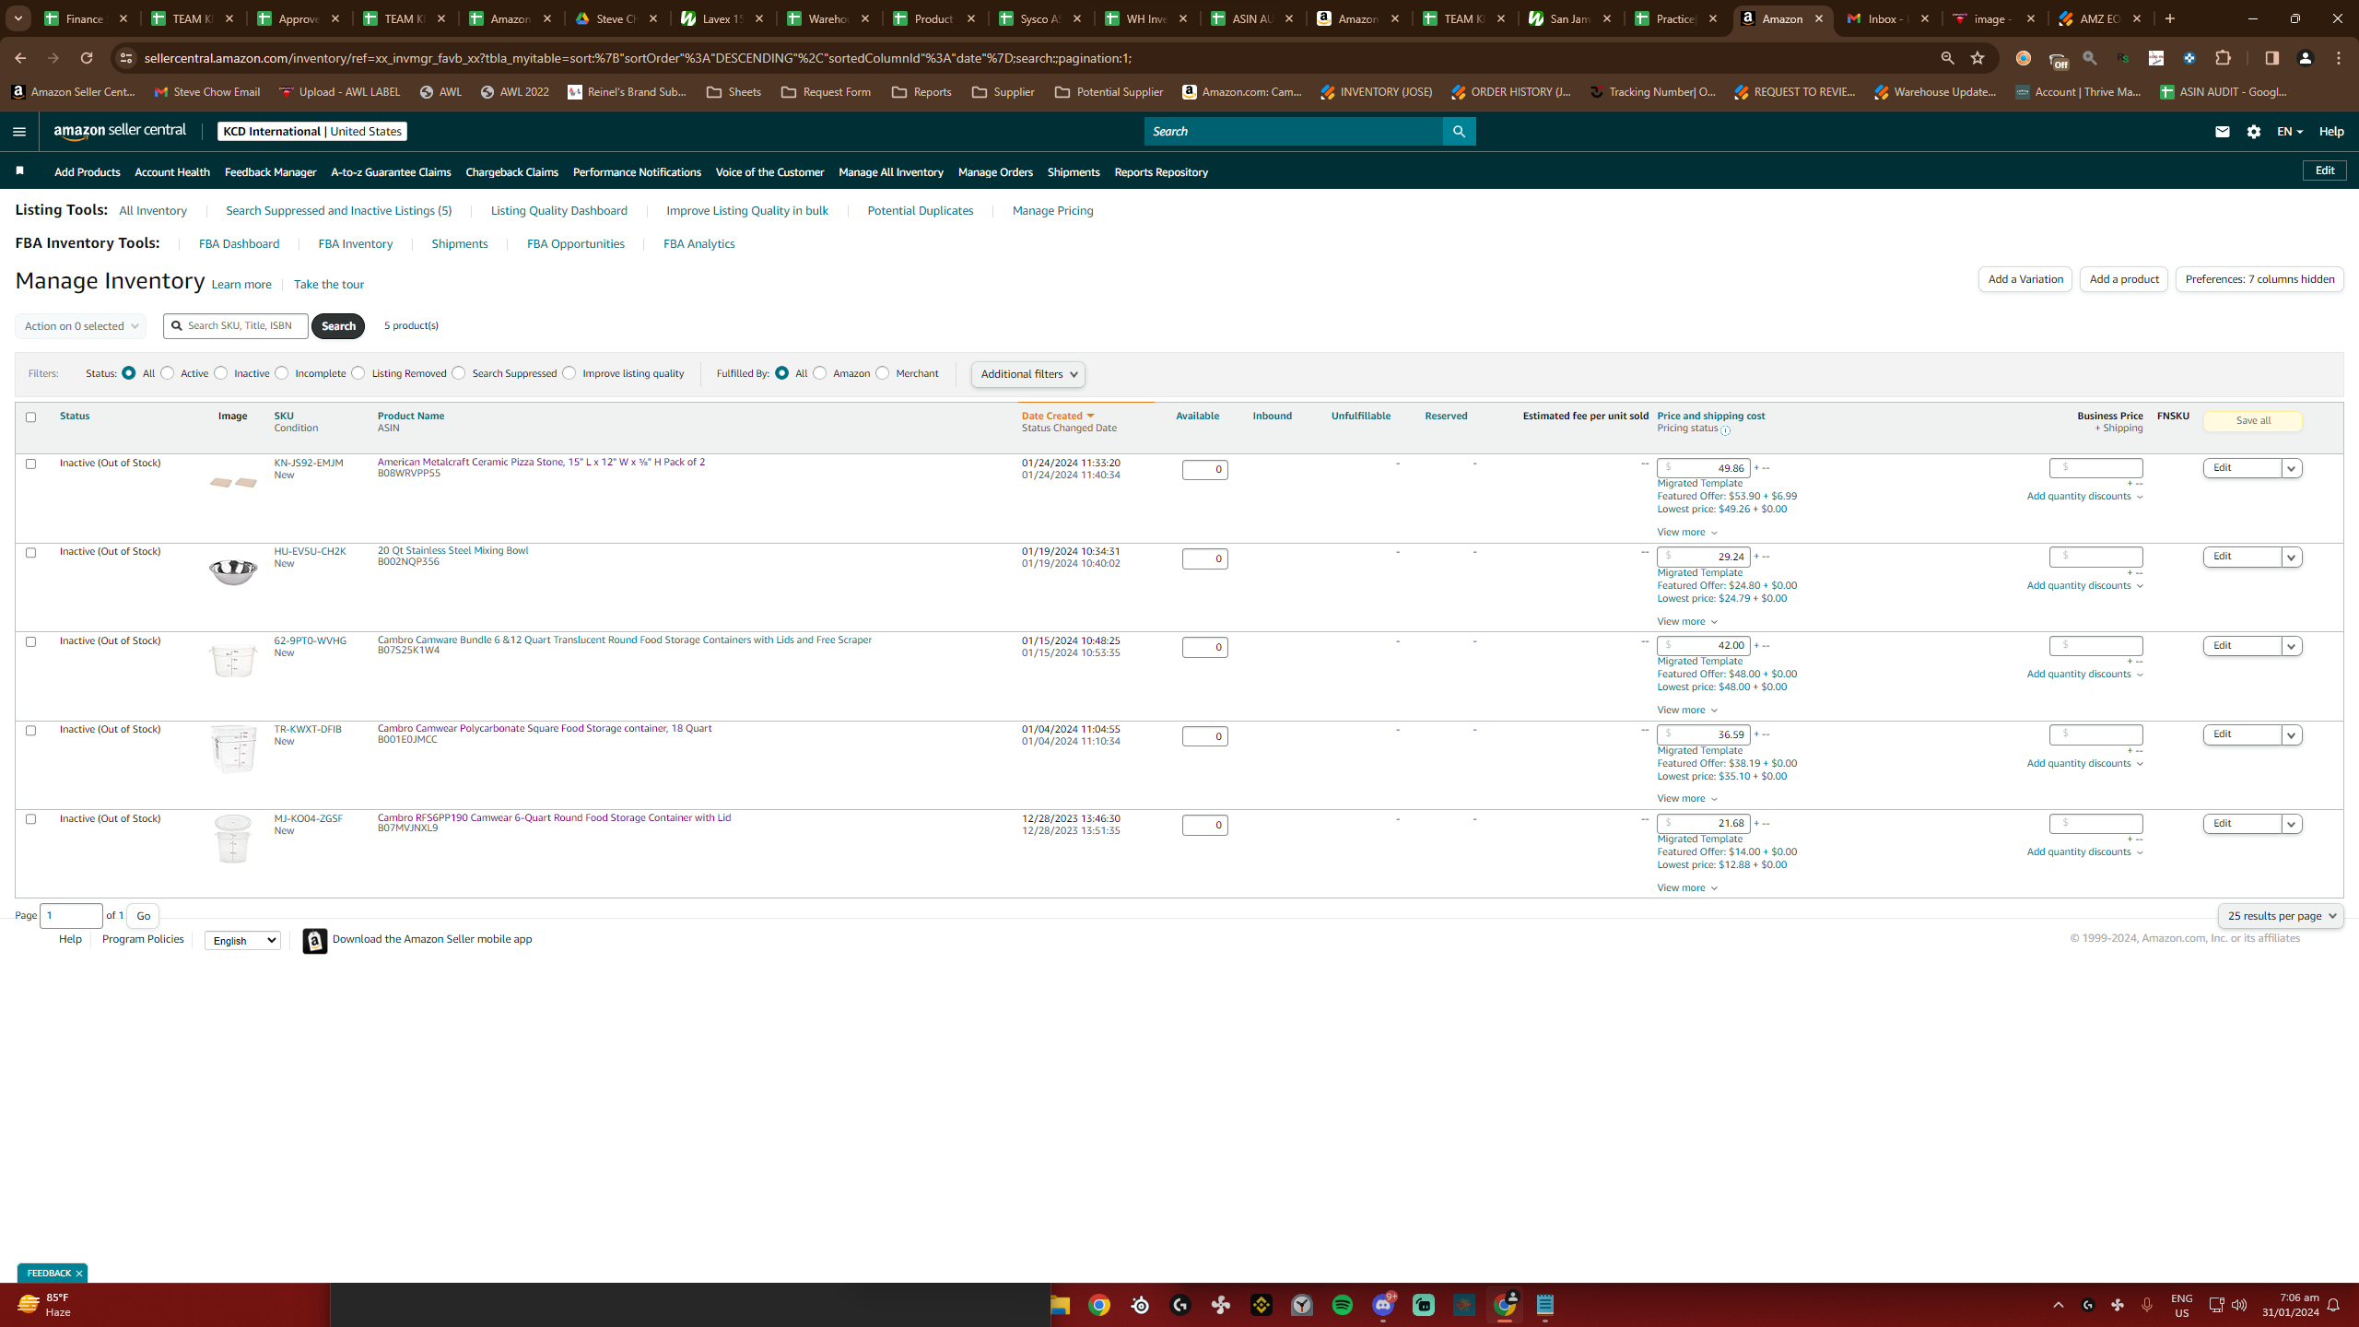Click the Pricing status info icon

(x=1725, y=430)
